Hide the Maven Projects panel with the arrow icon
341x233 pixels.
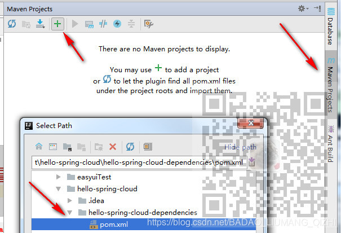317,8
